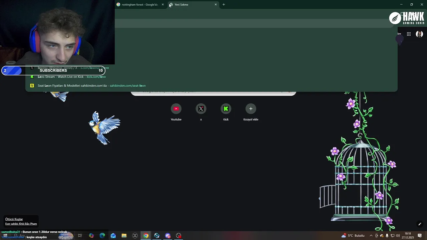Click the Meet Now tray icon
This screenshot has width=427, height=240.
pos(377,236)
